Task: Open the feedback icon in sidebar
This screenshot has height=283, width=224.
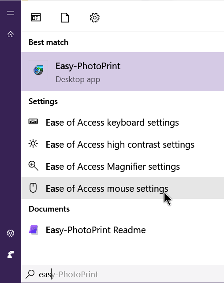Action: click(11, 254)
